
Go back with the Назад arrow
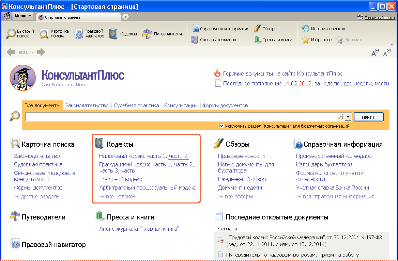click(11, 52)
